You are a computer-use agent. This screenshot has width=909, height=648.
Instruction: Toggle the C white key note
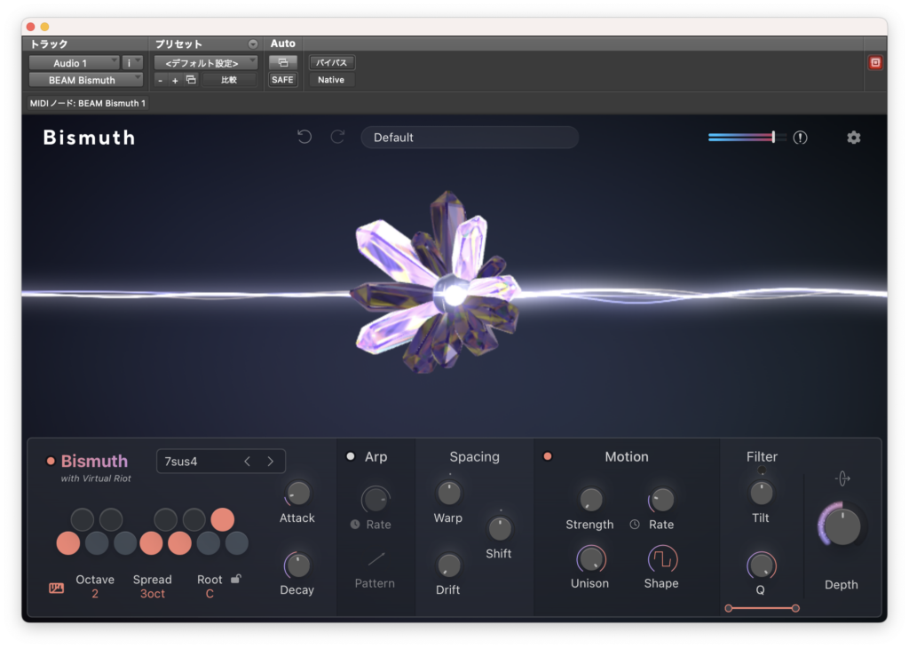pyautogui.click(x=67, y=543)
